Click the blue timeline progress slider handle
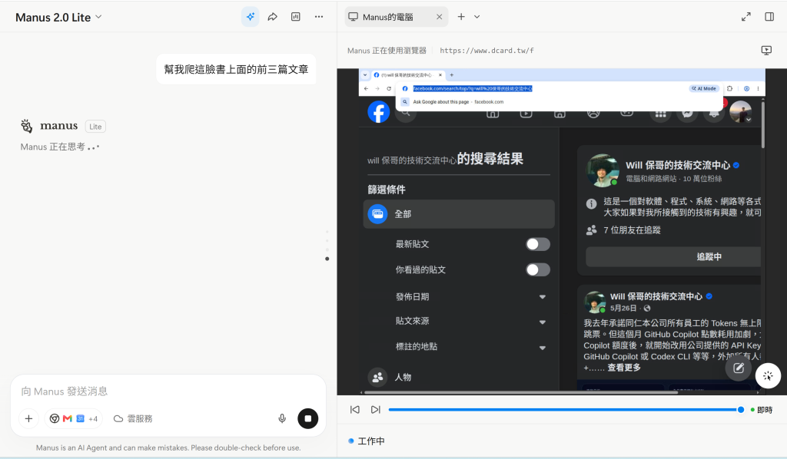 coord(740,409)
